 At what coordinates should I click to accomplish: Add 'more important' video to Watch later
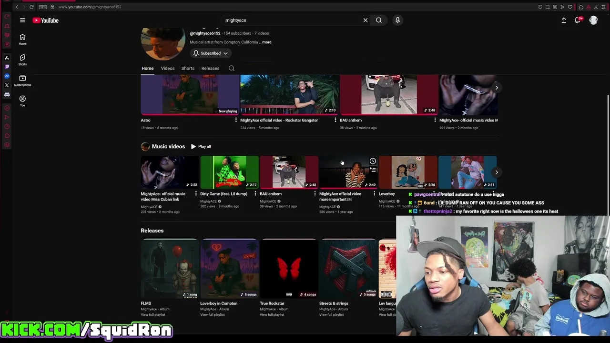[373, 161]
